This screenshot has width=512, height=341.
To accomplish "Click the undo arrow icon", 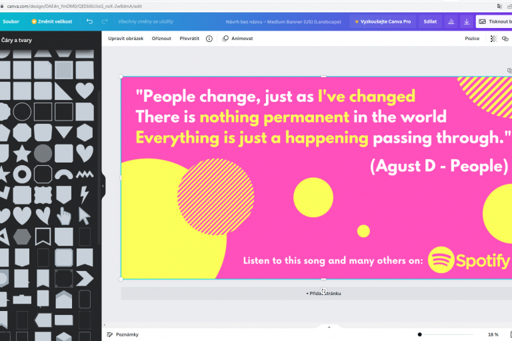I will click(x=89, y=21).
